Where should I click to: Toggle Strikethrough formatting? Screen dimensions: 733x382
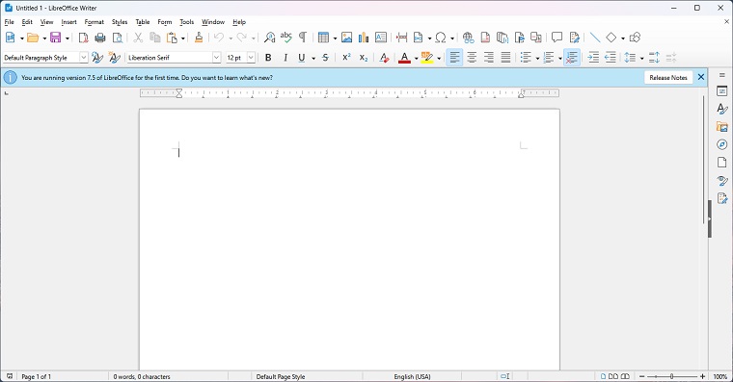coord(325,58)
